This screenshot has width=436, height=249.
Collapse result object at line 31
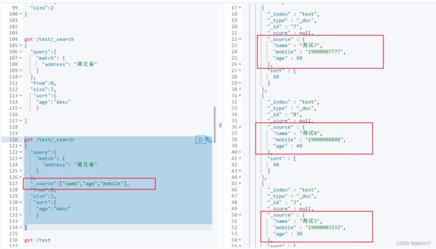click(x=240, y=96)
